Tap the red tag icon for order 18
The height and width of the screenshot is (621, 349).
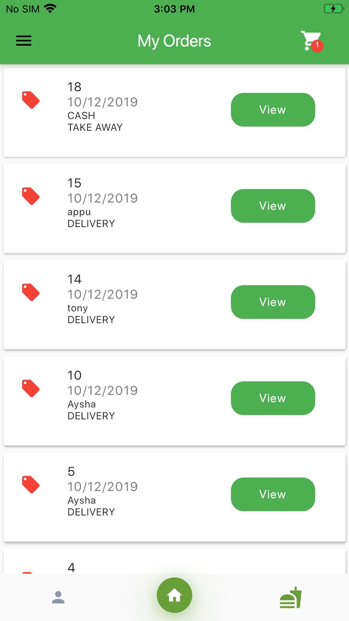[31, 100]
